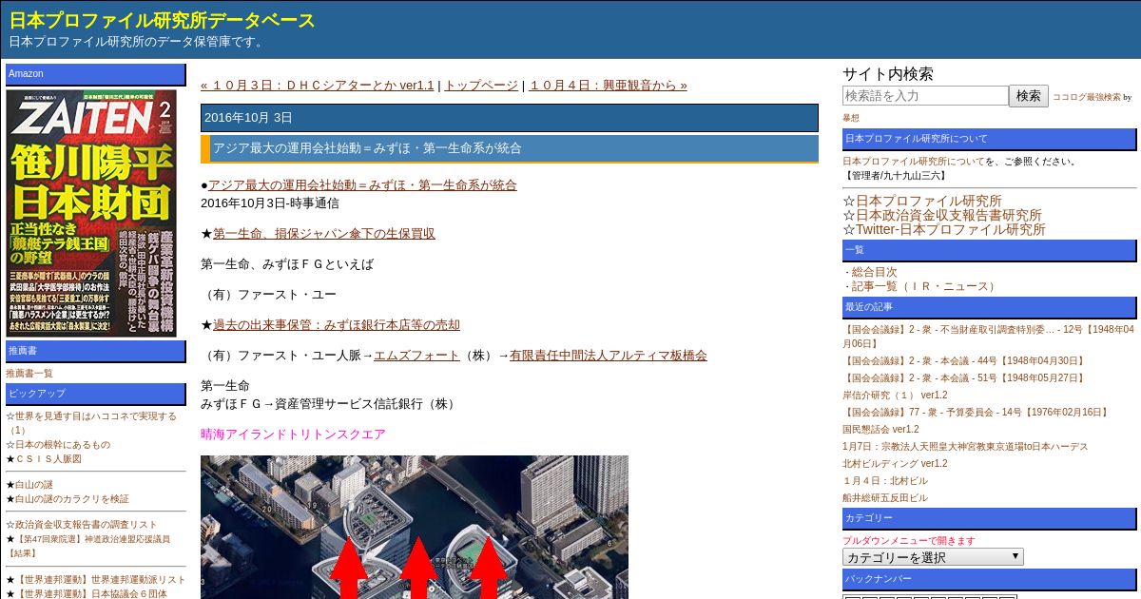Click the ZAITEN magazine cover thumbnail
1141x599 pixels.
coord(90,213)
